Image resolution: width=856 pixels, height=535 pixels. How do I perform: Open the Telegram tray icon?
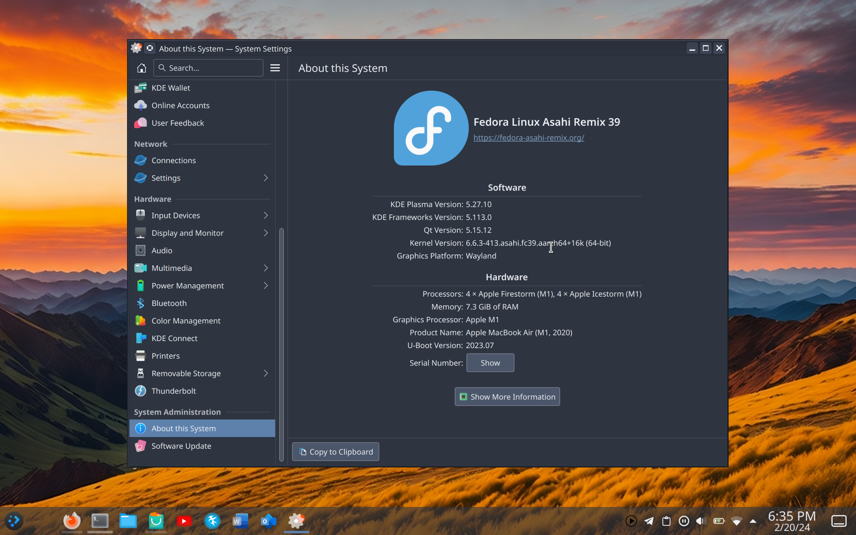(x=649, y=521)
